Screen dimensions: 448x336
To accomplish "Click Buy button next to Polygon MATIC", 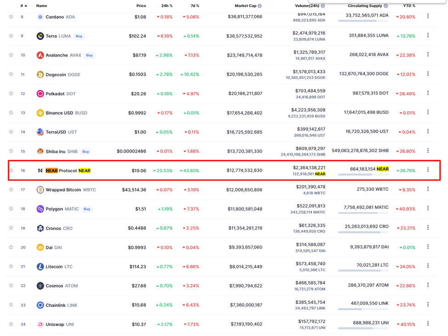I will point(87,209).
